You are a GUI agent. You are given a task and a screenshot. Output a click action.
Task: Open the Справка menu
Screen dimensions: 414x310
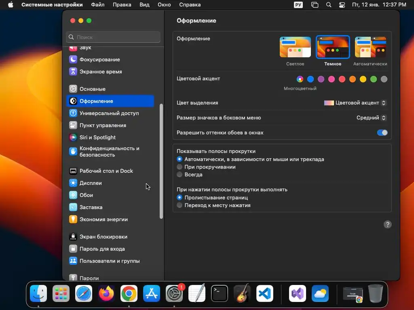[x=190, y=5]
